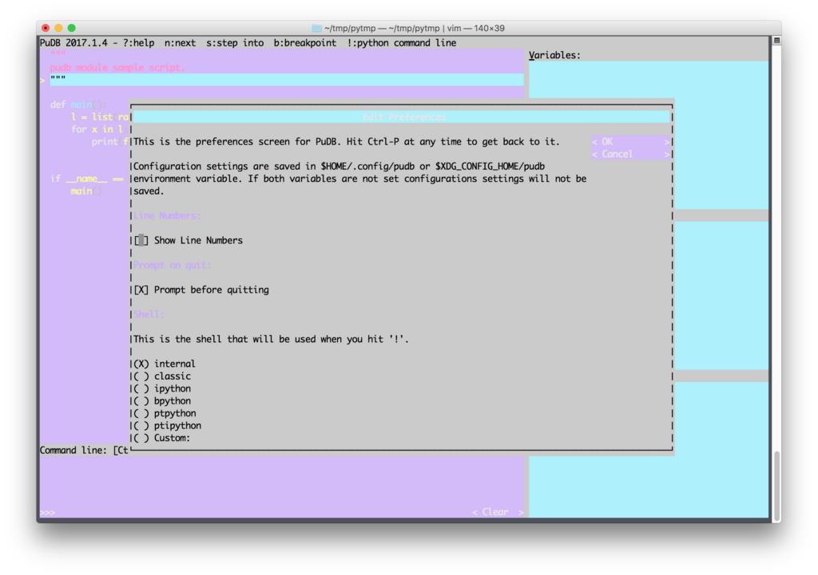The width and height of the screenshot is (818, 575).
Task: Click the Prompt on quit section heading
Action: pyautogui.click(x=173, y=265)
